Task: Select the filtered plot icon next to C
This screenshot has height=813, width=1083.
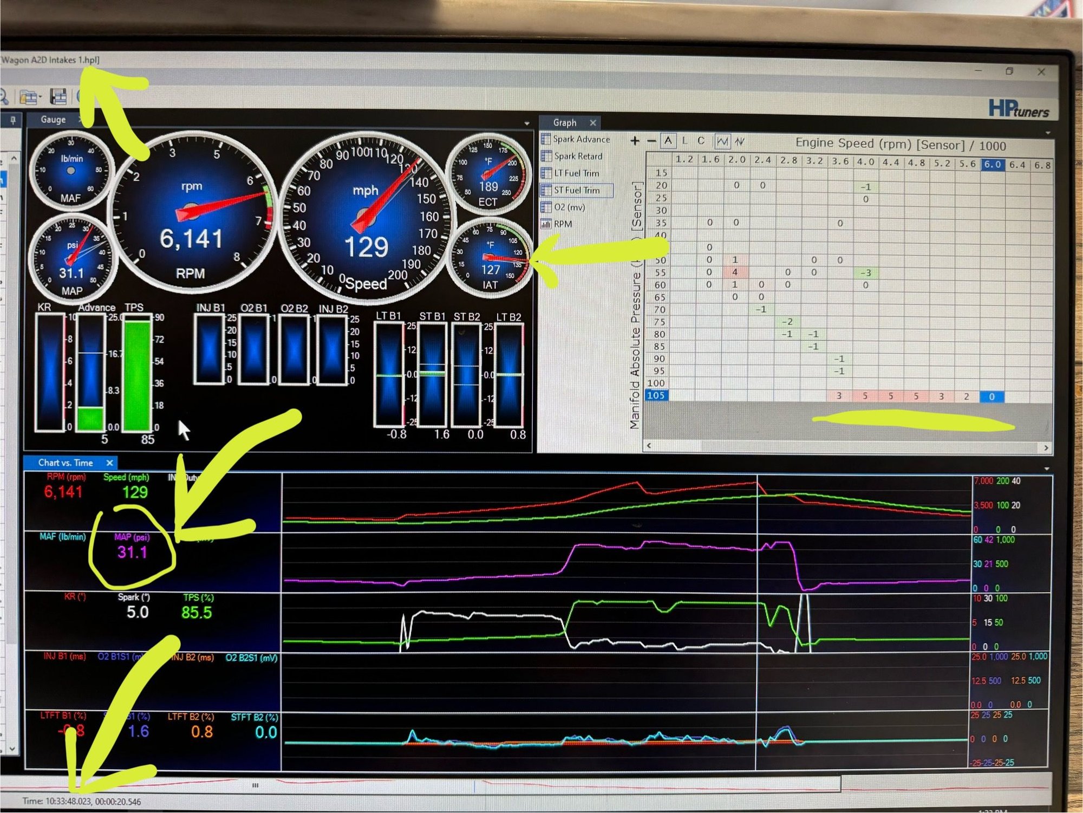Action: point(722,141)
